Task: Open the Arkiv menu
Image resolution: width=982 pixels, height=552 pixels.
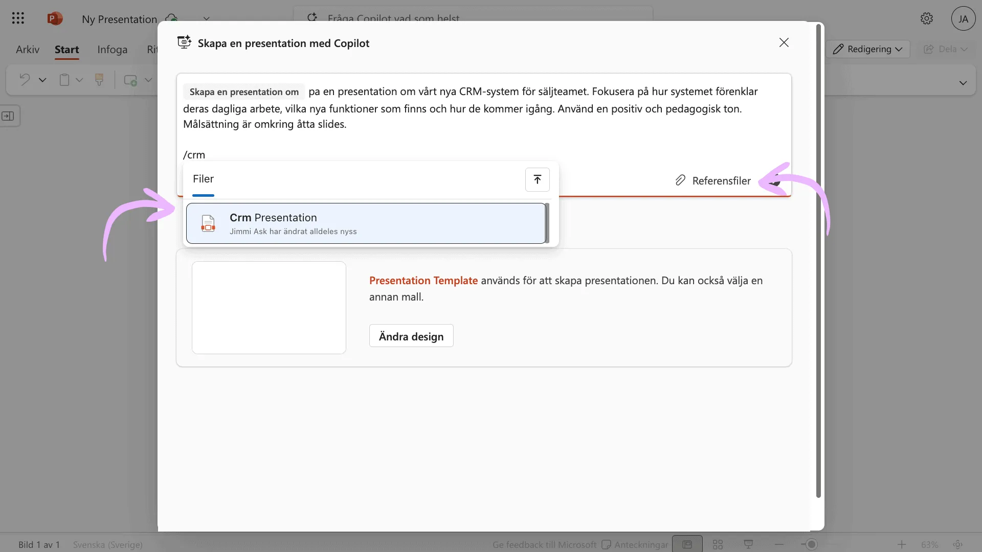Action: pyautogui.click(x=28, y=49)
